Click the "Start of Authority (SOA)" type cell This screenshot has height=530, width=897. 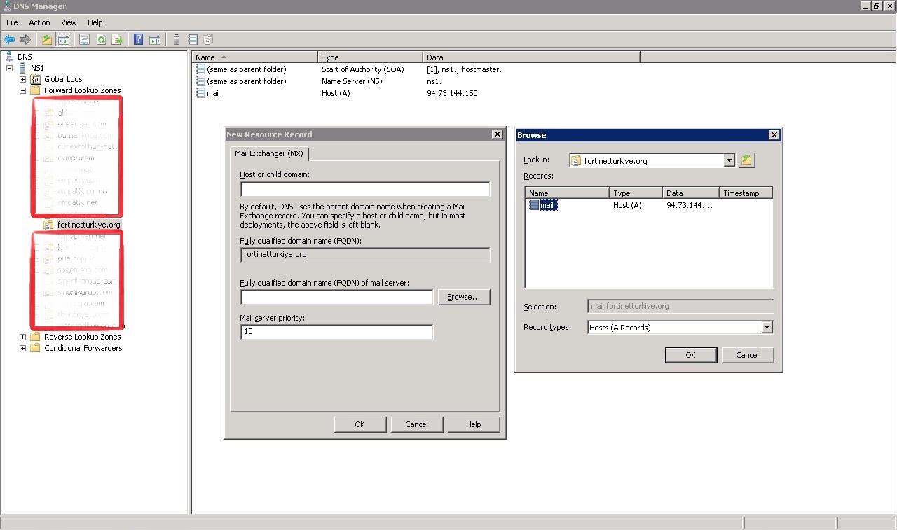click(362, 69)
